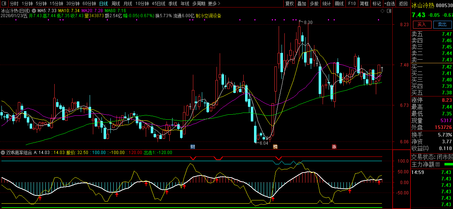Click the 涨 event marker on timeline
The height and width of the screenshot is (209, 453).
click(x=334, y=147)
